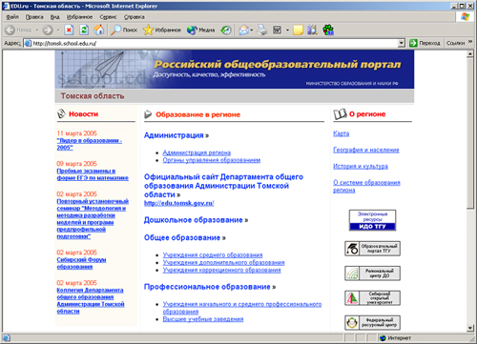Screen dimensions: 477x344
Task: Stop loading with the red X button
Action: point(69,30)
